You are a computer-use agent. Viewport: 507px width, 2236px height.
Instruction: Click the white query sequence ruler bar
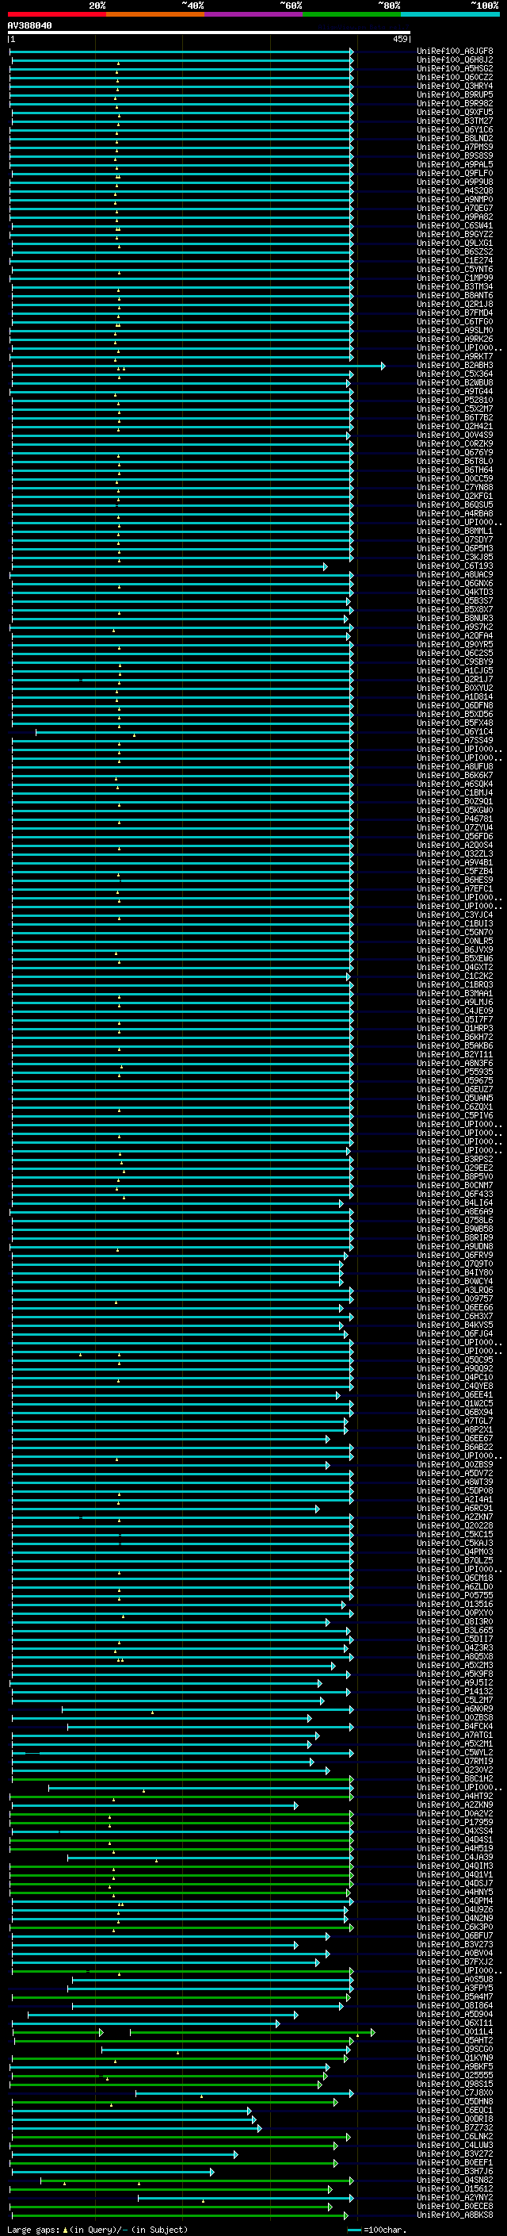(x=209, y=33)
